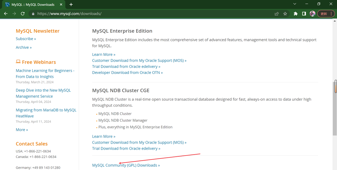The width and height of the screenshot is (337, 170).
Task: Open Customer Download (MOS) under Enterprise Edition
Action: 139,60
